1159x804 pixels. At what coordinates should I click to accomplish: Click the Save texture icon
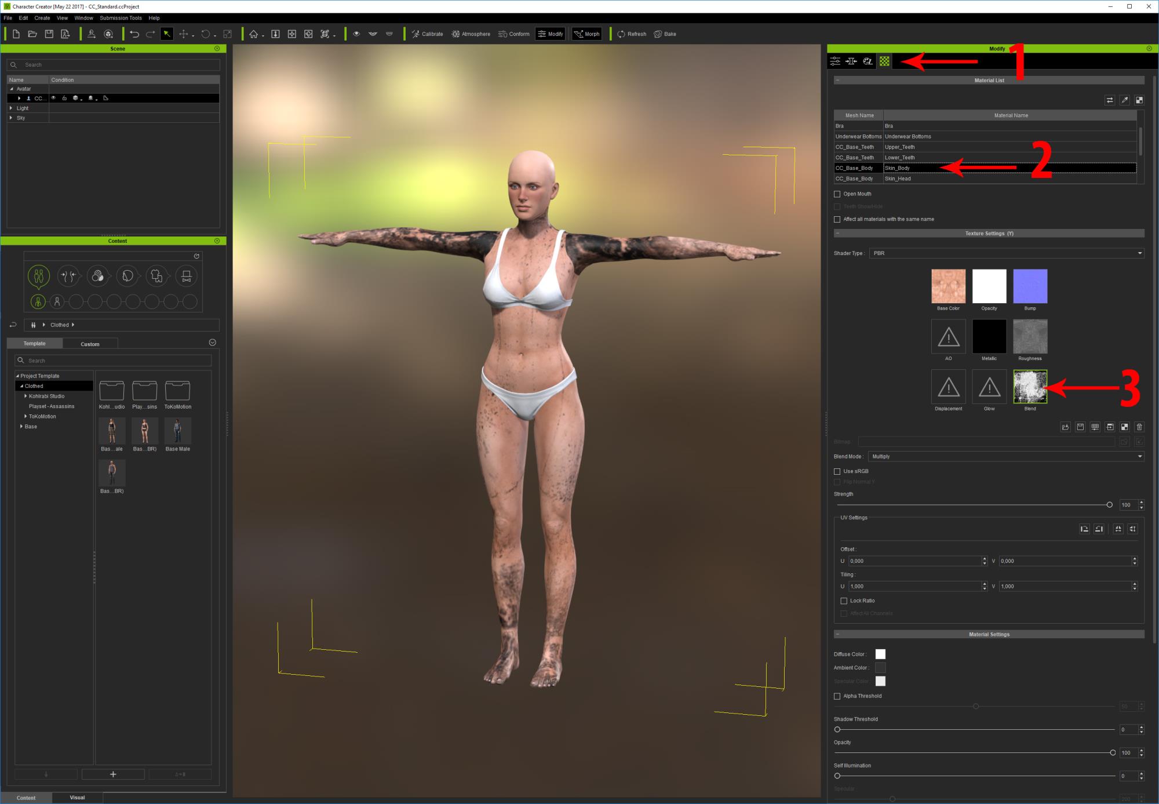tap(1080, 427)
